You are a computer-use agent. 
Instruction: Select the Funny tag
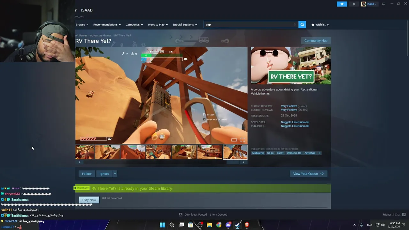point(280,153)
